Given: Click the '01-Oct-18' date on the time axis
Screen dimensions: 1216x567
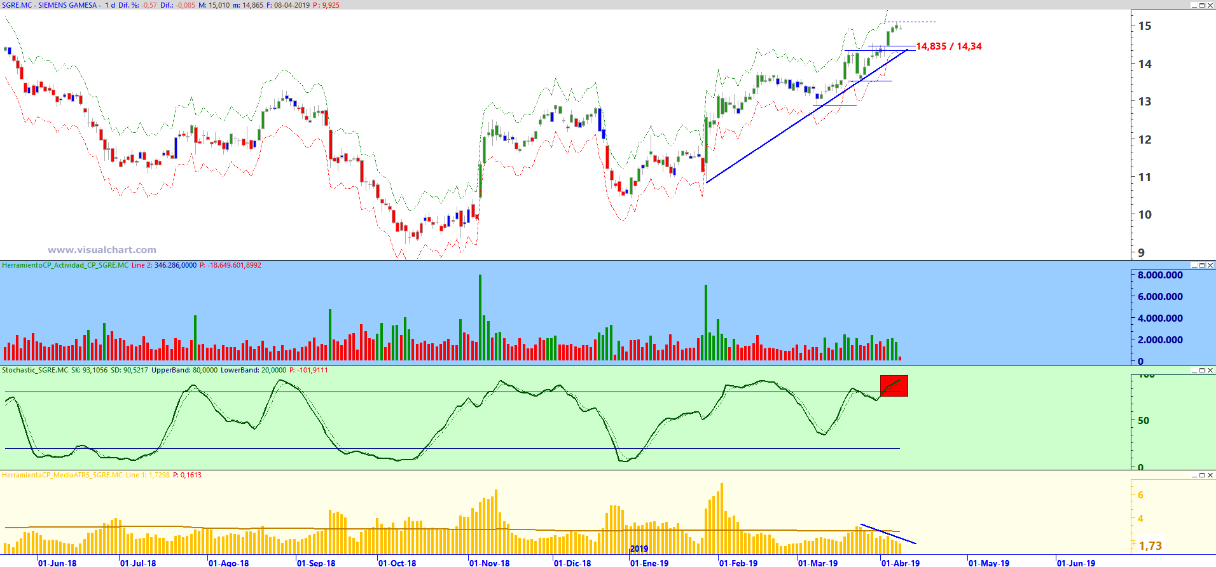Looking at the screenshot, I should [397, 563].
